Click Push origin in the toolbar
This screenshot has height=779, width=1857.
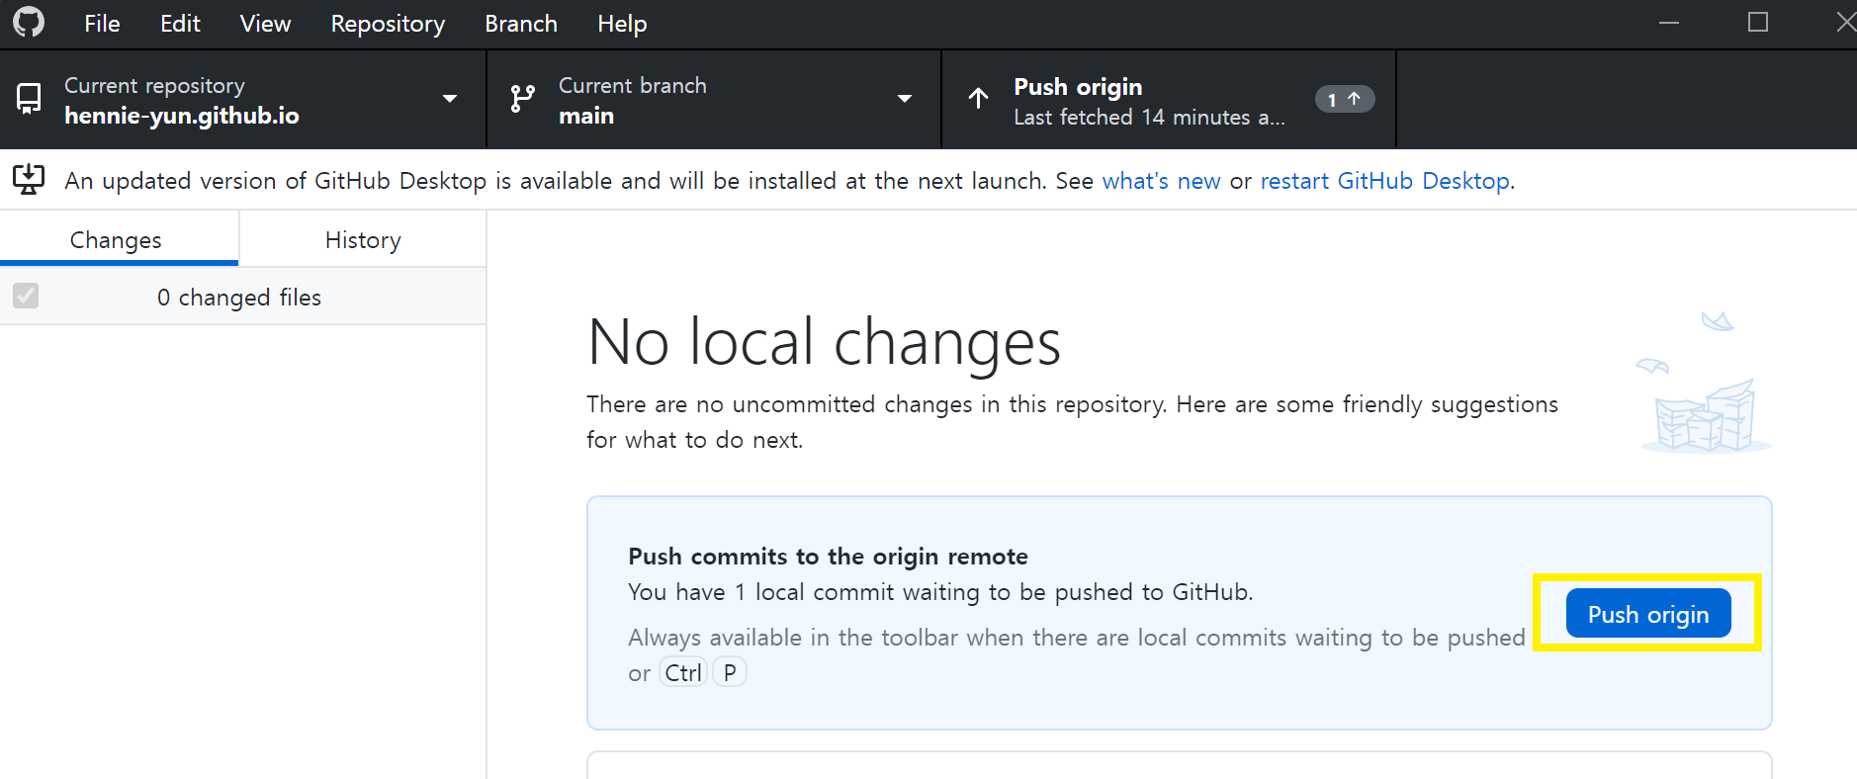1169,99
